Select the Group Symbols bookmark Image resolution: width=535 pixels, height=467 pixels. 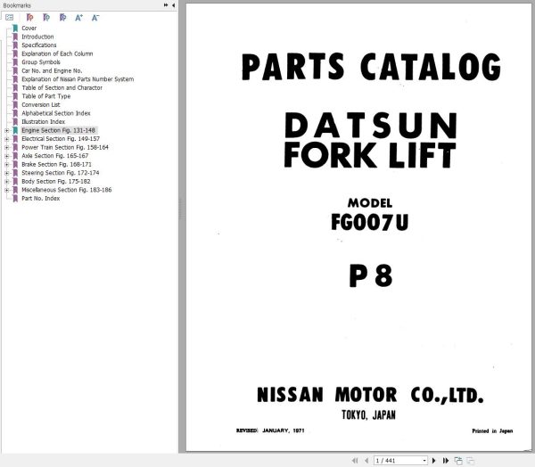coord(41,62)
